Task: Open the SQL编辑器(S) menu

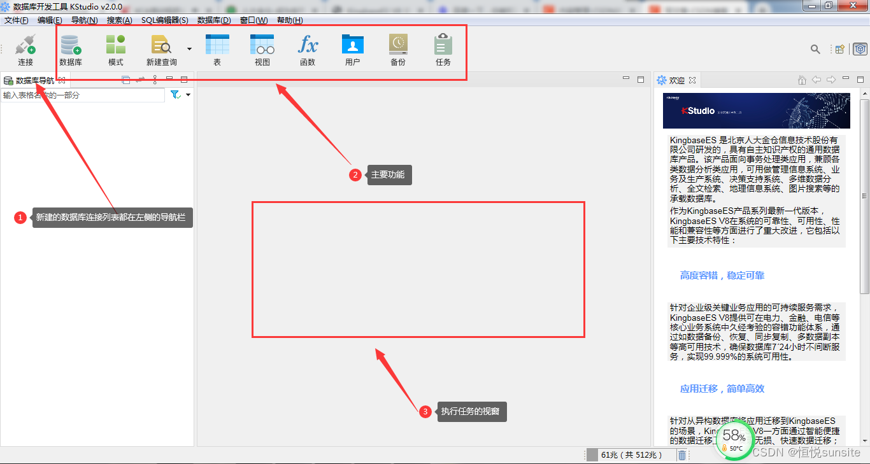Action: [x=165, y=20]
